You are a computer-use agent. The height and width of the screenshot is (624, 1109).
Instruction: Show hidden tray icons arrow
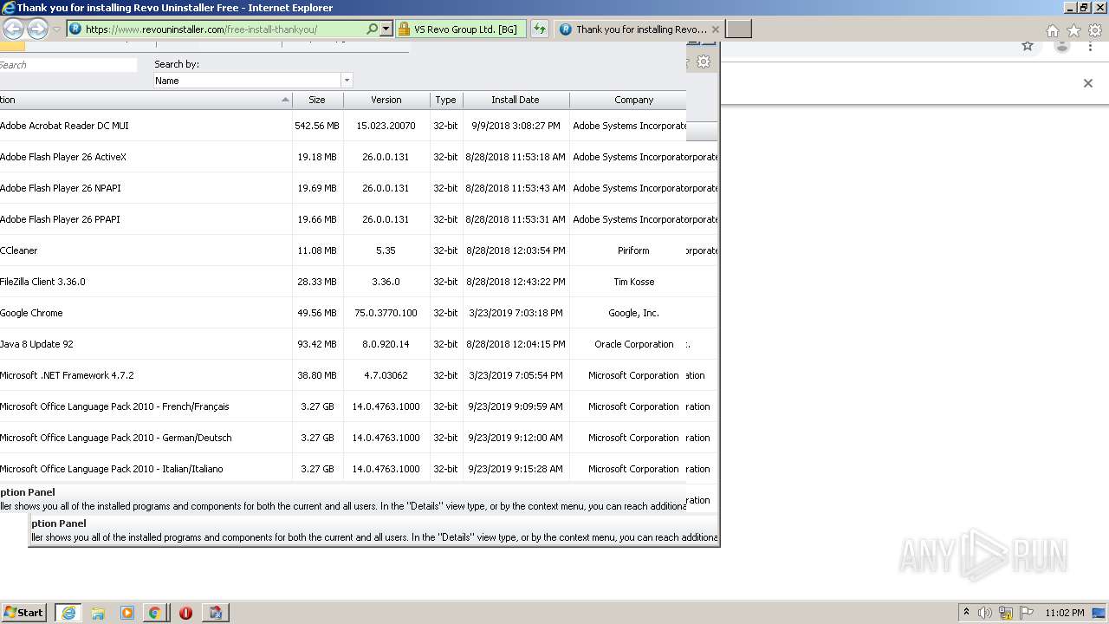[966, 613]
